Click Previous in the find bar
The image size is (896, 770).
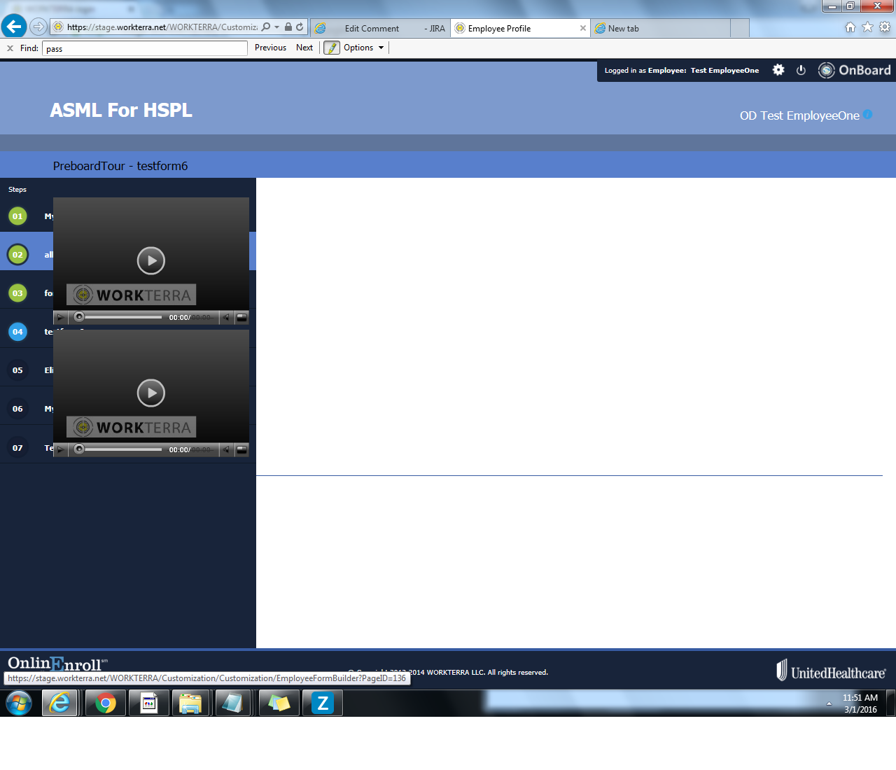[x=270, y=48]
